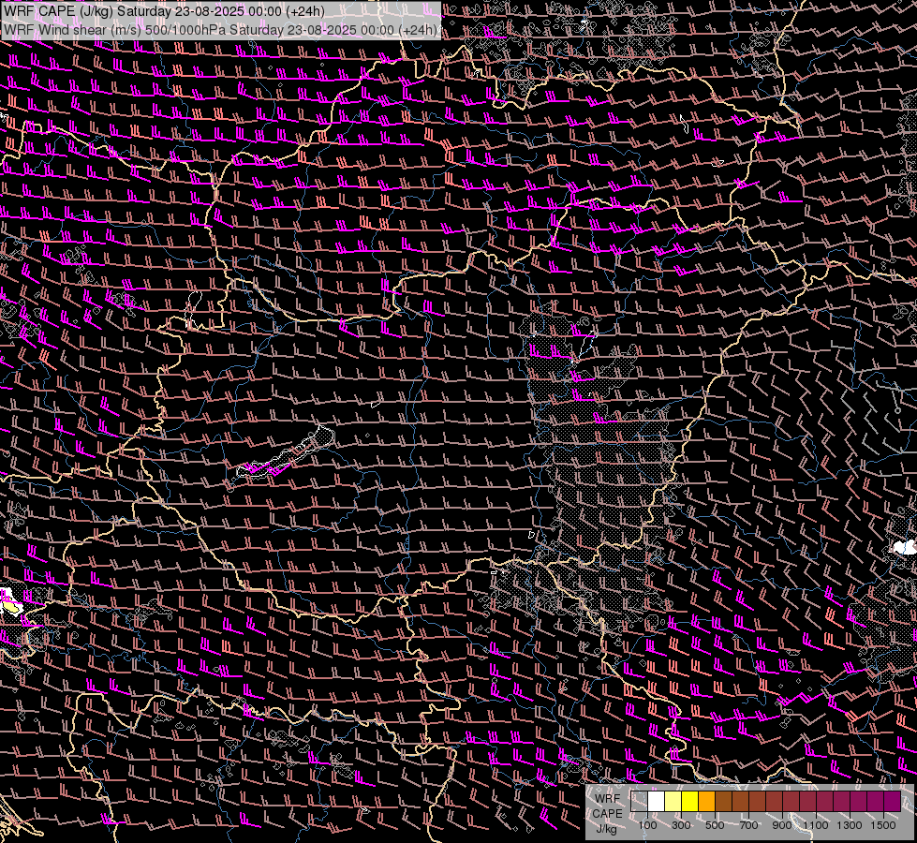Image resolution: width=917 pixels, height=843 pixels.
Task: Click the '500' legend value
Action: [715, 825]
